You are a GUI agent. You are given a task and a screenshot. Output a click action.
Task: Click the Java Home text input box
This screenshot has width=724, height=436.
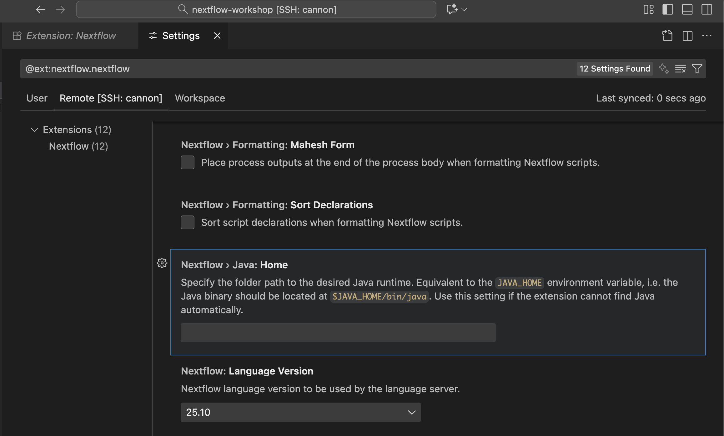[x=338, y=332]
